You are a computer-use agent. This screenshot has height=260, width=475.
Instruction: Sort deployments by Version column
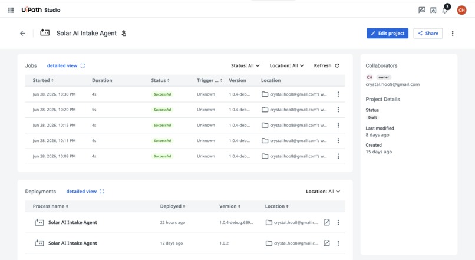(x=230, y=206)
